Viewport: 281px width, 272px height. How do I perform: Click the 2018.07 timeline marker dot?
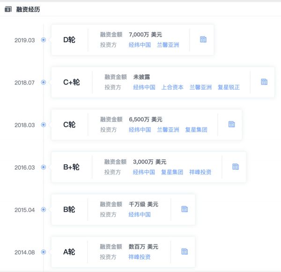click(x=44, y=82)
